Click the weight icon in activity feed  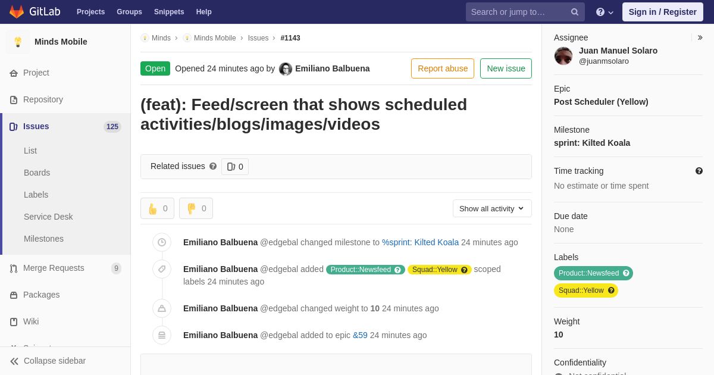pos(162,308)
